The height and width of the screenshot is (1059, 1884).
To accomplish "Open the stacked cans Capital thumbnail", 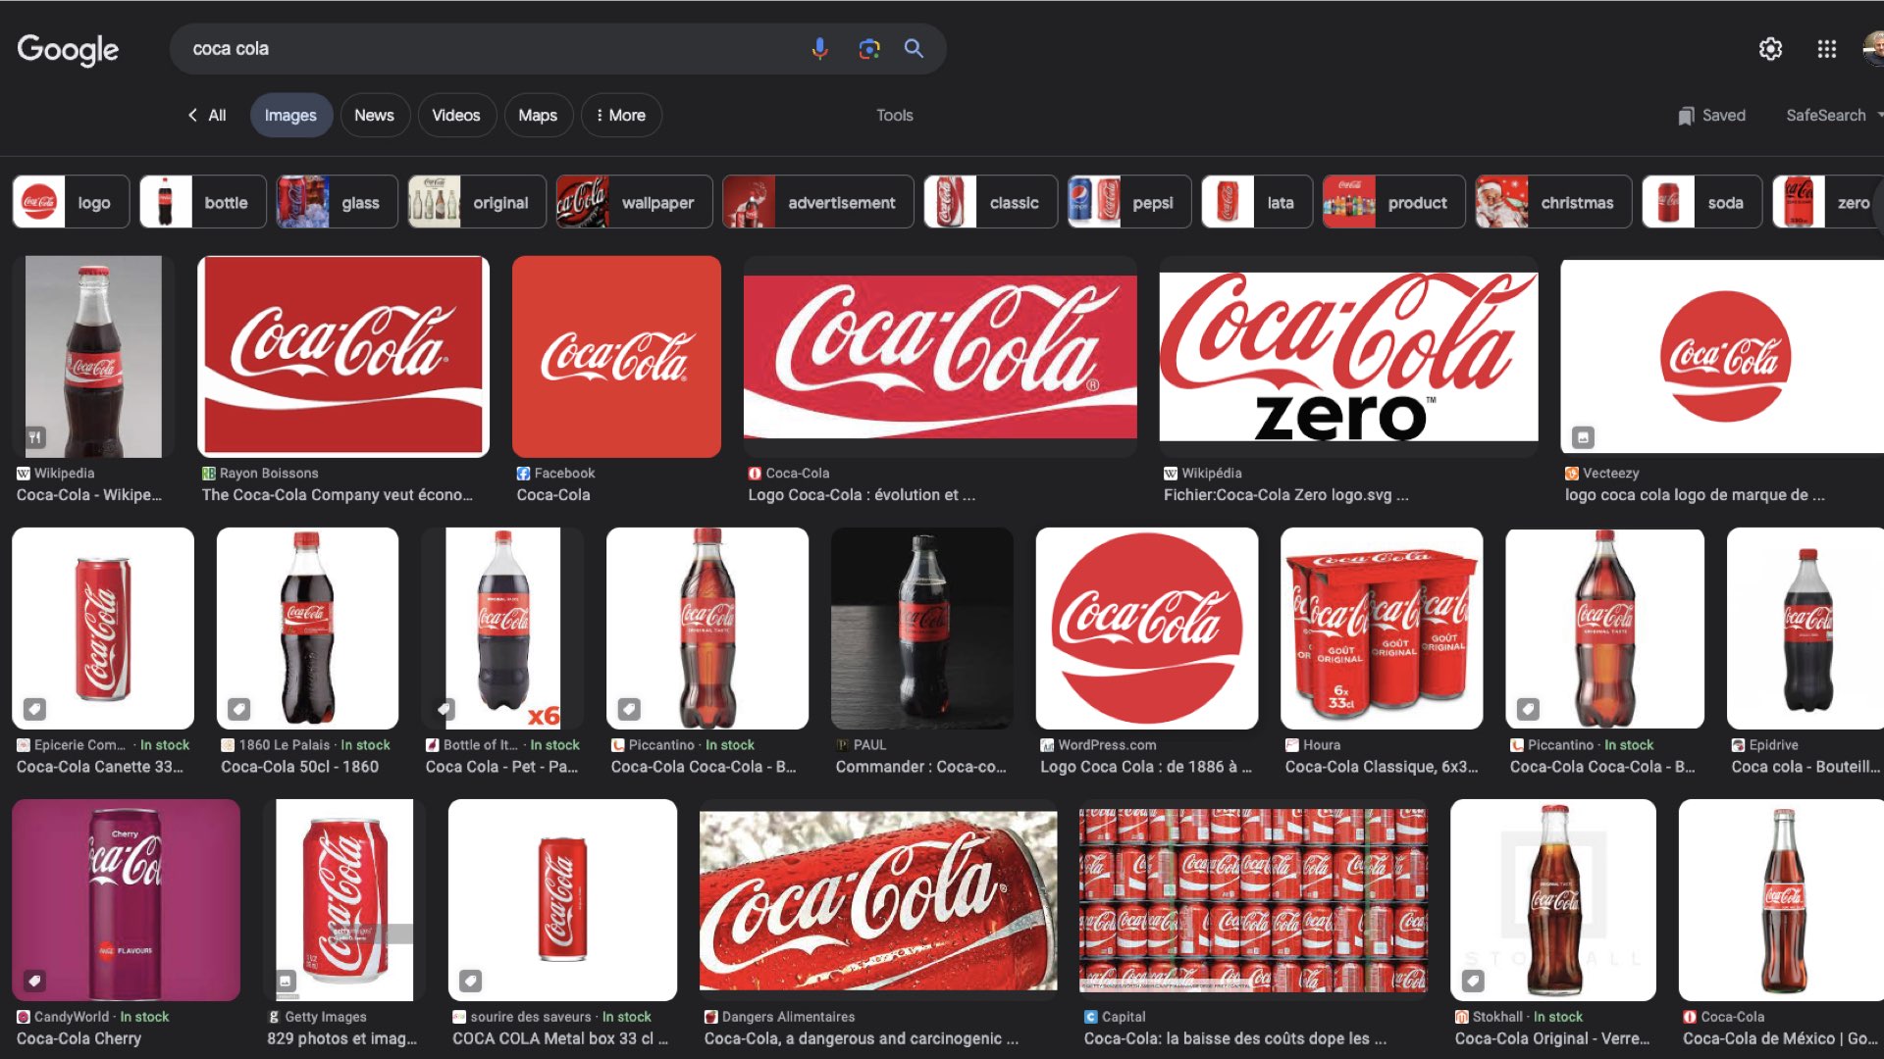I will pyautogui.click(x=1253, y=900).
